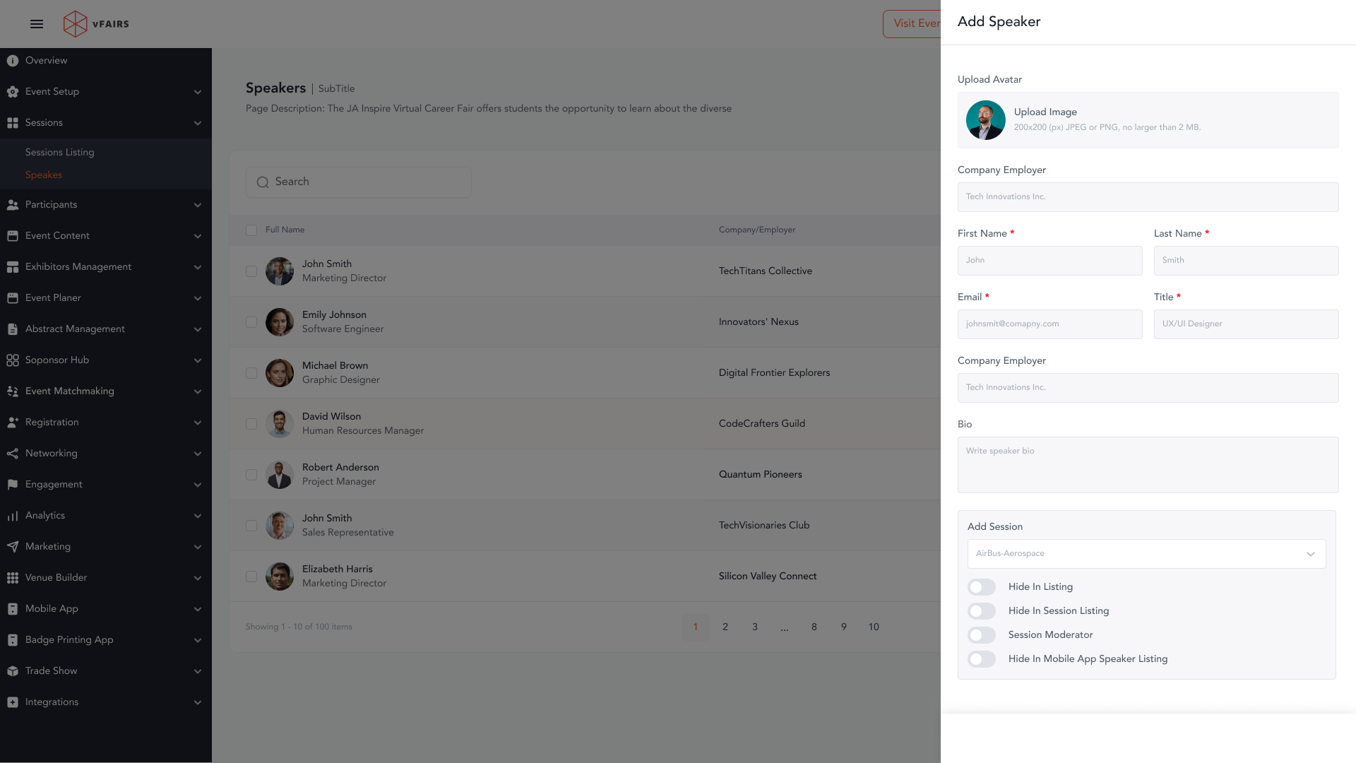Open Sessions Listing submenu item
Image resolution: width=1356 pixels, height=763 pixels.
pos(60,153)
